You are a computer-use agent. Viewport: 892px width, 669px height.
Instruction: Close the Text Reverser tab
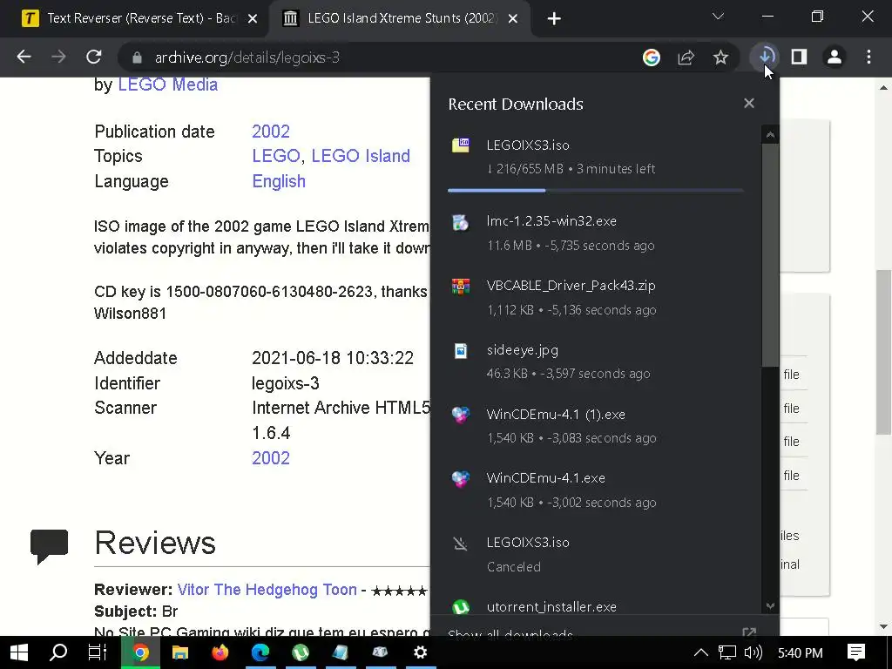pyautogui.click(x=253, y=19)
